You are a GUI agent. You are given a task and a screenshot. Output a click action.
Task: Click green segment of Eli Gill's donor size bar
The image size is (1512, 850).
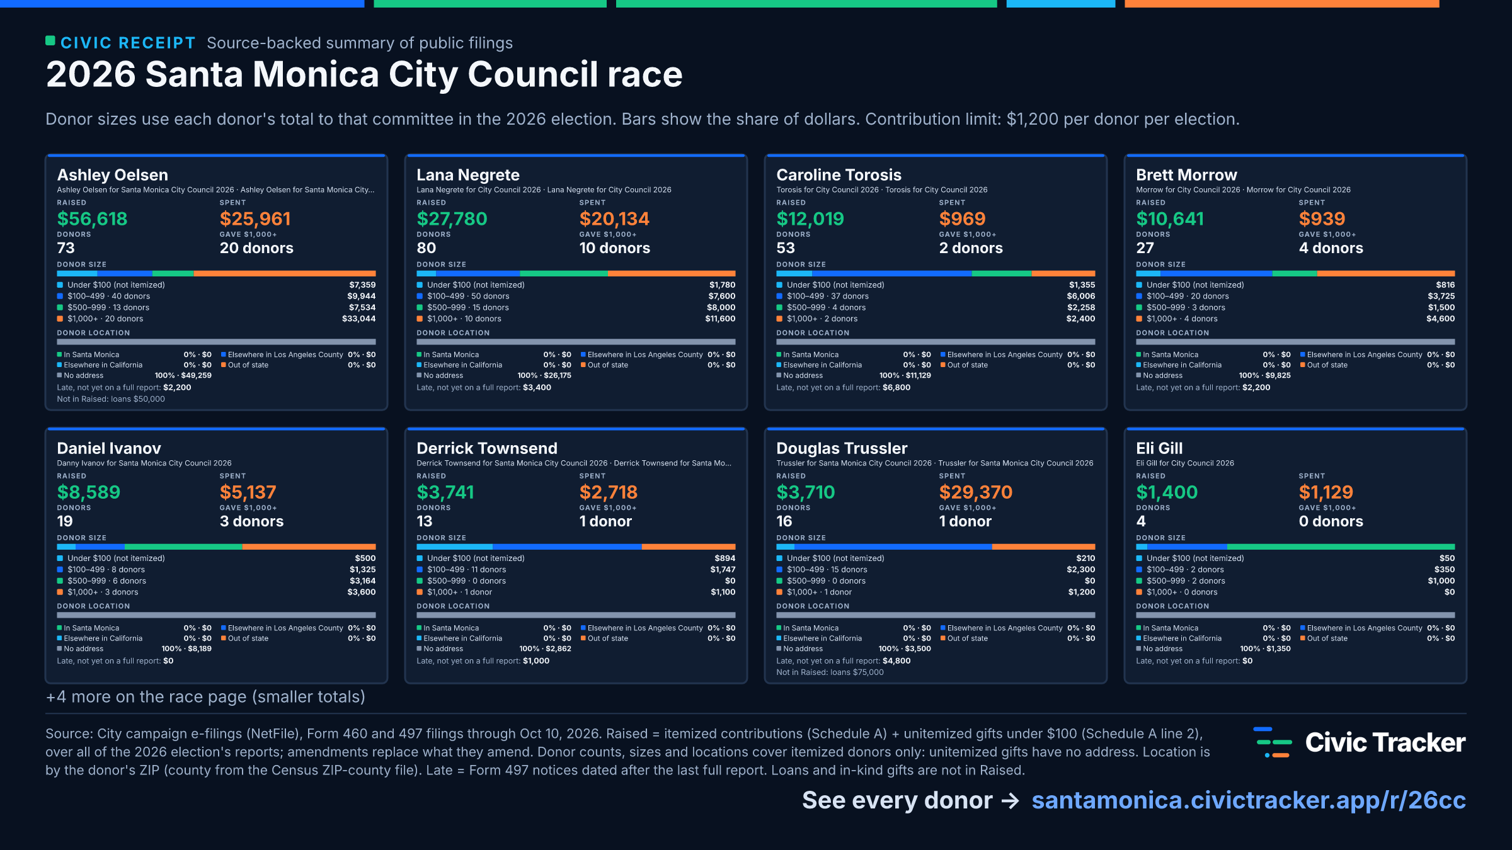(x=1341, y=547)
